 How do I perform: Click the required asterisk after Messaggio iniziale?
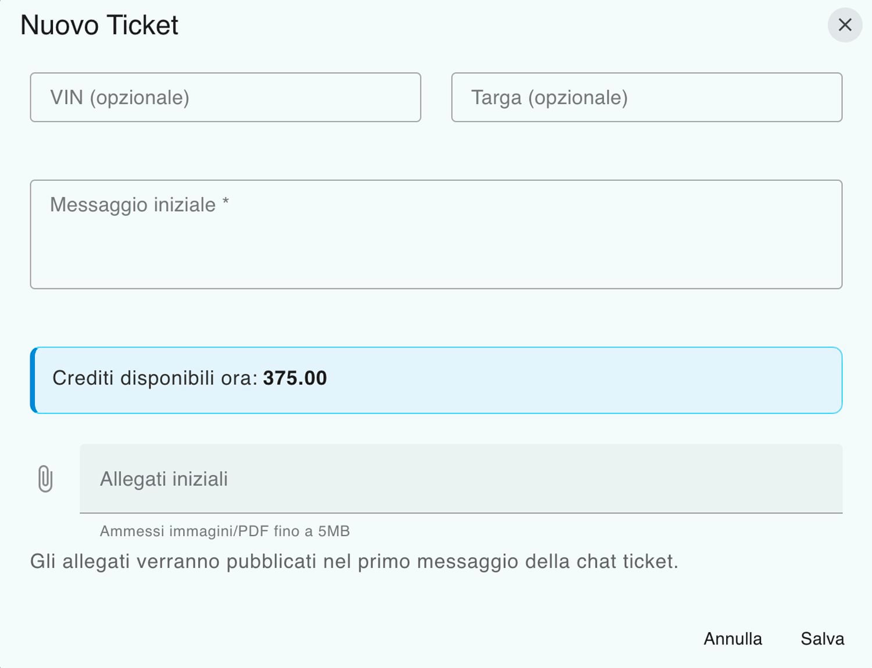[x=226, y=202]
